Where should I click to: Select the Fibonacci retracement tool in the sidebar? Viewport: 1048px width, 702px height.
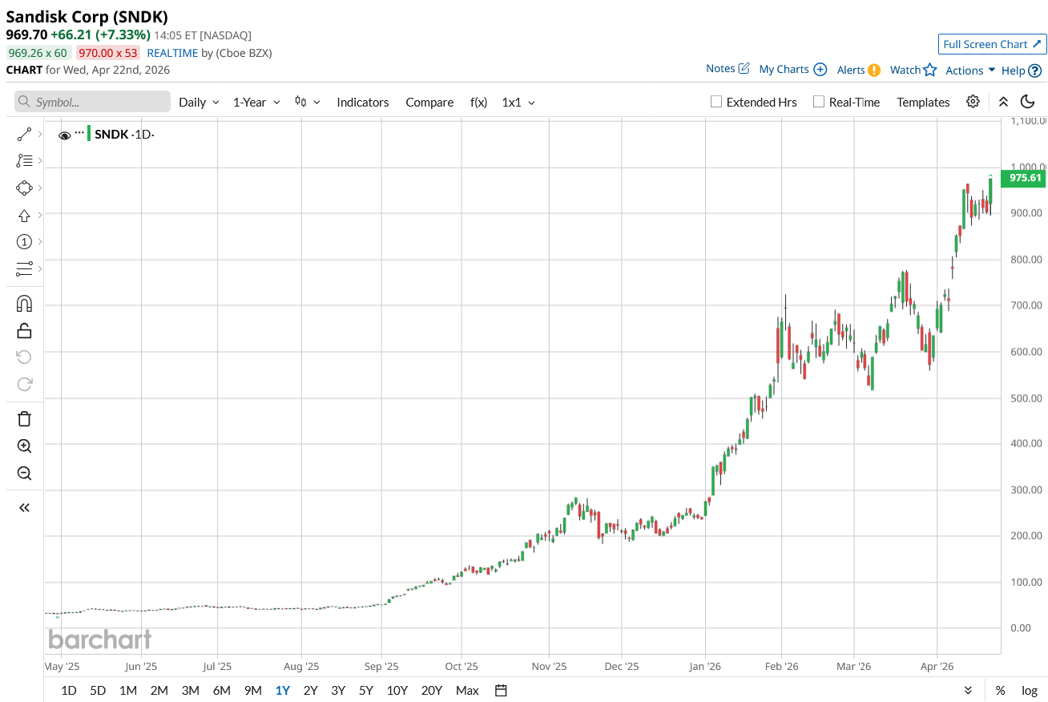click(24, 160)
